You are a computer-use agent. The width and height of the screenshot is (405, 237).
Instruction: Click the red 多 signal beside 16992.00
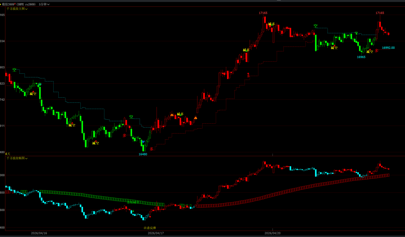(377, 51)
